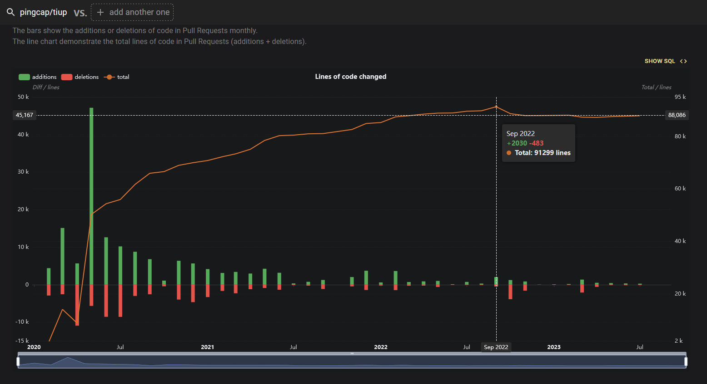Toggle the deletions legend series
The width and height of the screenshot is (707, 384).
click(x=80, y=77)
